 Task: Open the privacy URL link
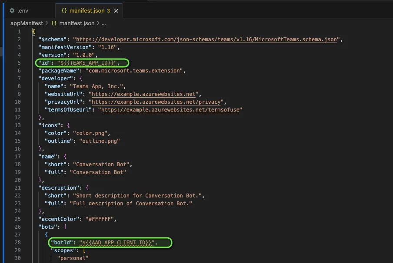point(156,102)
